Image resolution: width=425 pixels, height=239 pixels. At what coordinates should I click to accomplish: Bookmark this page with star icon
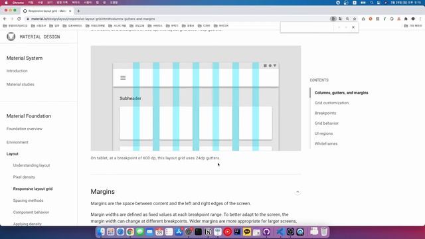pyautogui.click(x=355, y=19)
